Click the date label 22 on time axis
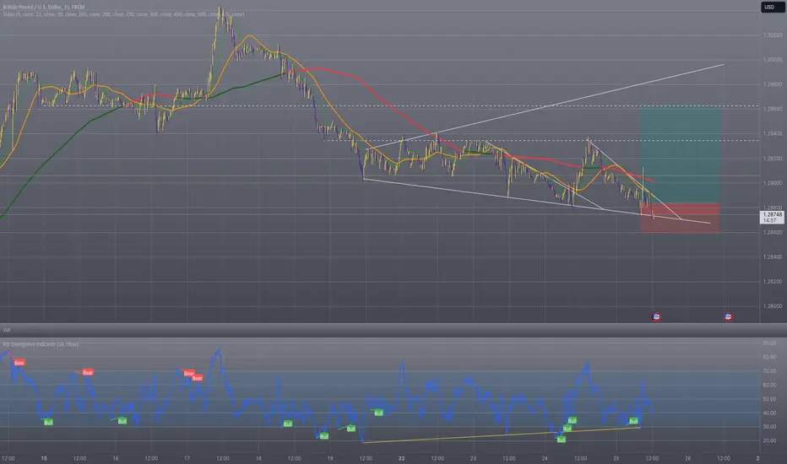 pos(402,458)
